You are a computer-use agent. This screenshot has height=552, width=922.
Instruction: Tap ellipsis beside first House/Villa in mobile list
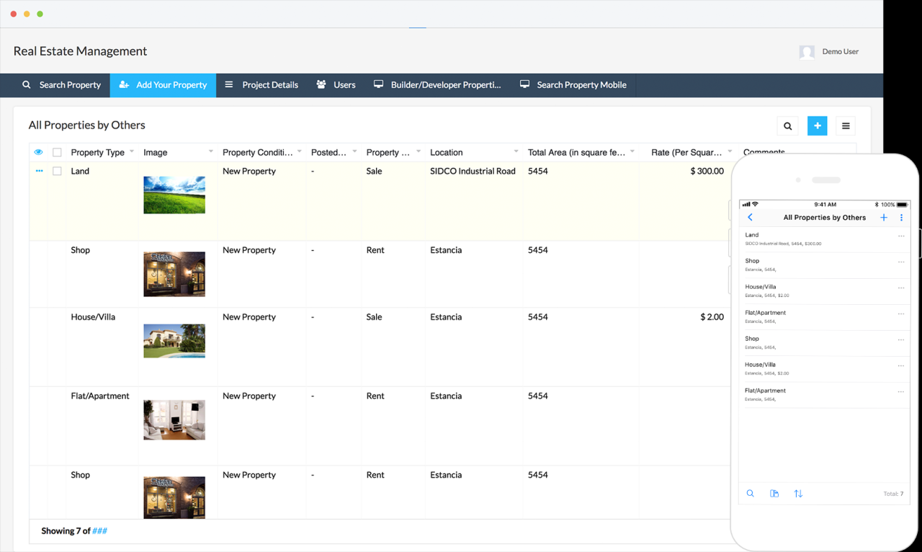tap(901, 288)
